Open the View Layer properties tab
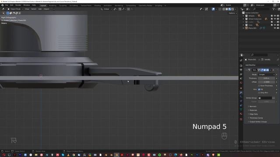 tap(241, 74)
